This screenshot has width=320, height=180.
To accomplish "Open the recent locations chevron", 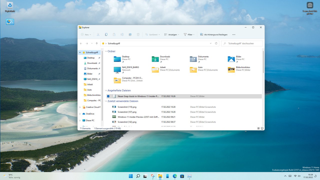I will (x=92, y=43).
